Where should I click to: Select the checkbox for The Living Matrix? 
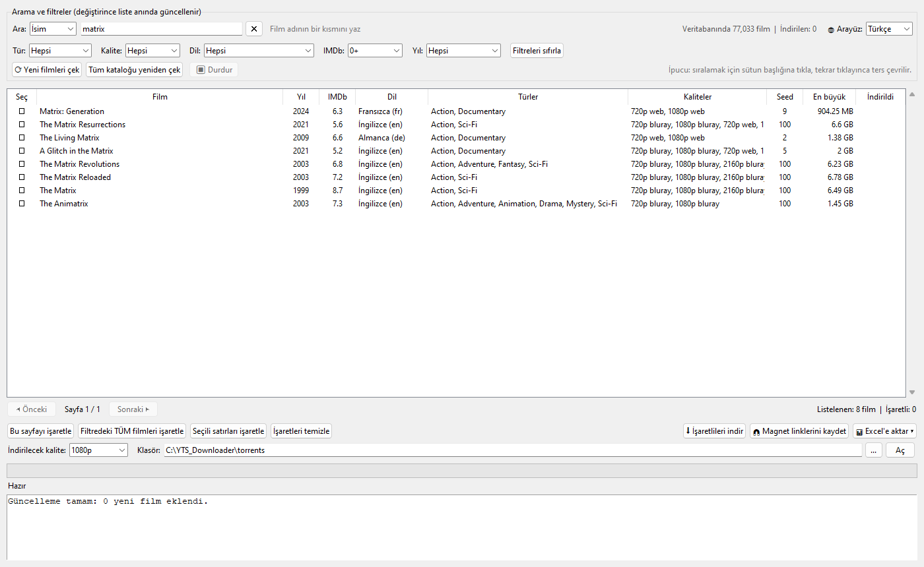(22, 138)
